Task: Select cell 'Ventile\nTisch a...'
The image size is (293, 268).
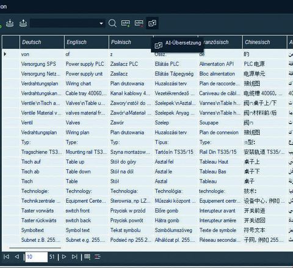Action: point(42,103)
